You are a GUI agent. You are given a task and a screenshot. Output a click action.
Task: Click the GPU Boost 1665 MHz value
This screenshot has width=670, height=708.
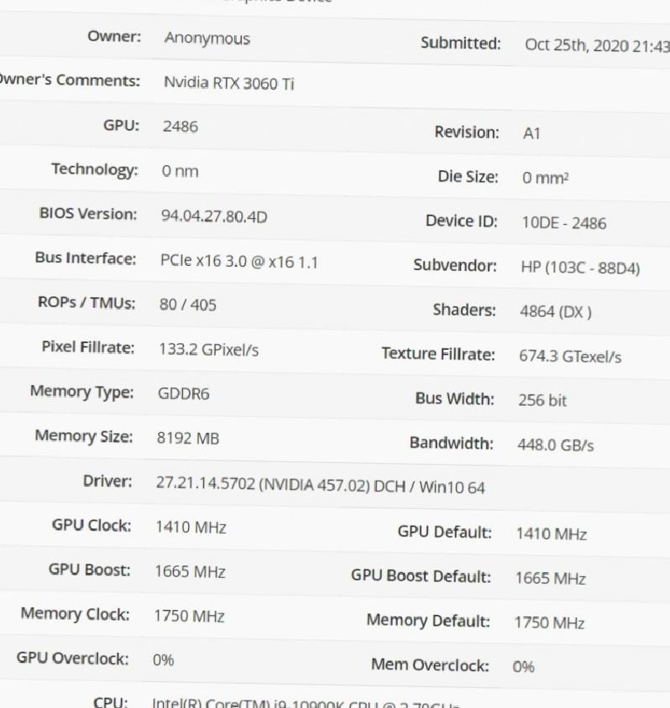190,571
